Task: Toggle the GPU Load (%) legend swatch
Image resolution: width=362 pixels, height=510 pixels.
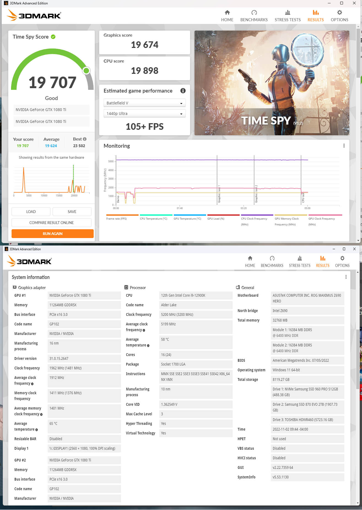Action: (x=223, y=215)
